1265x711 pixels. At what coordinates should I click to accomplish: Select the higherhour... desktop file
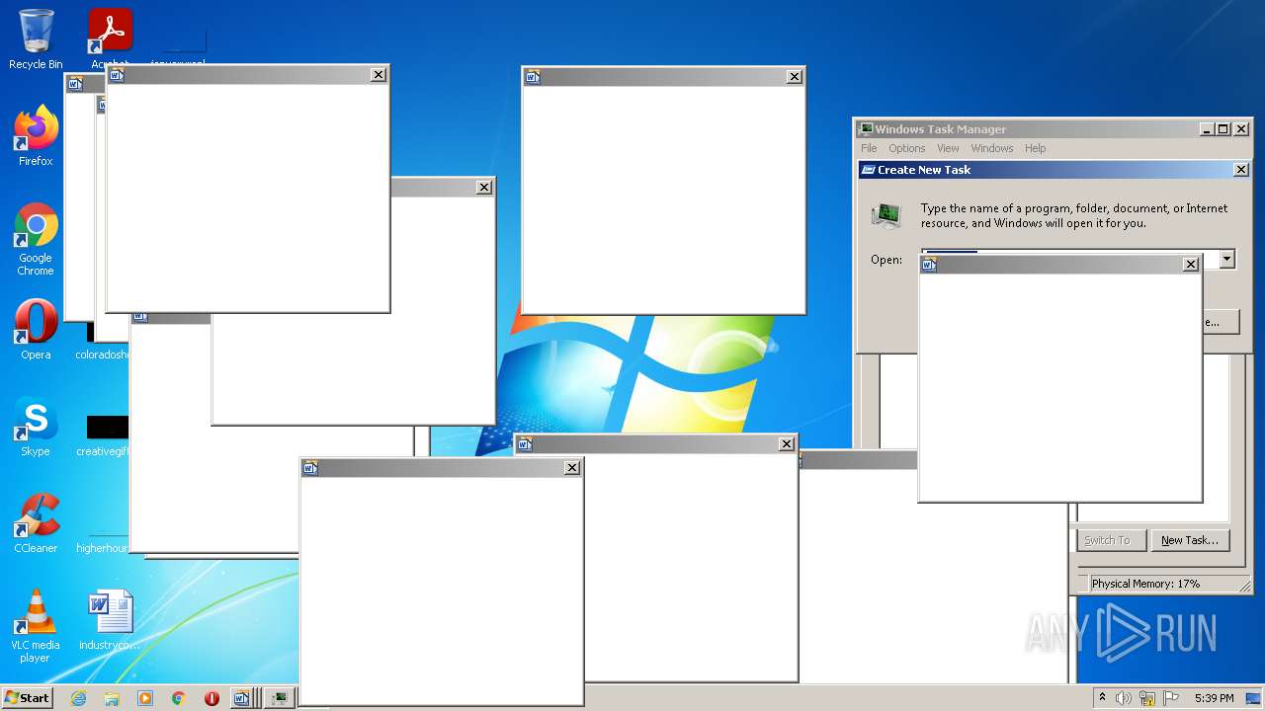tap(103, 541)
